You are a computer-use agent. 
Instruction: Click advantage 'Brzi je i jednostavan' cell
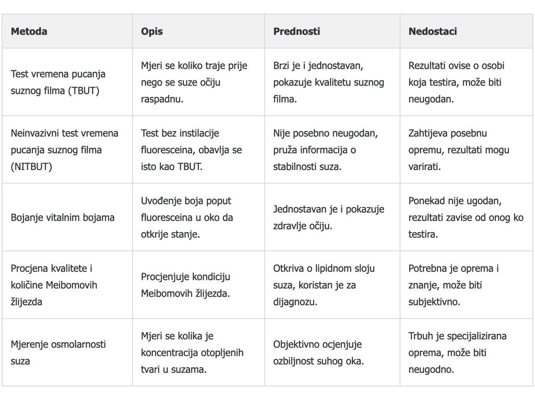(328, 82)
